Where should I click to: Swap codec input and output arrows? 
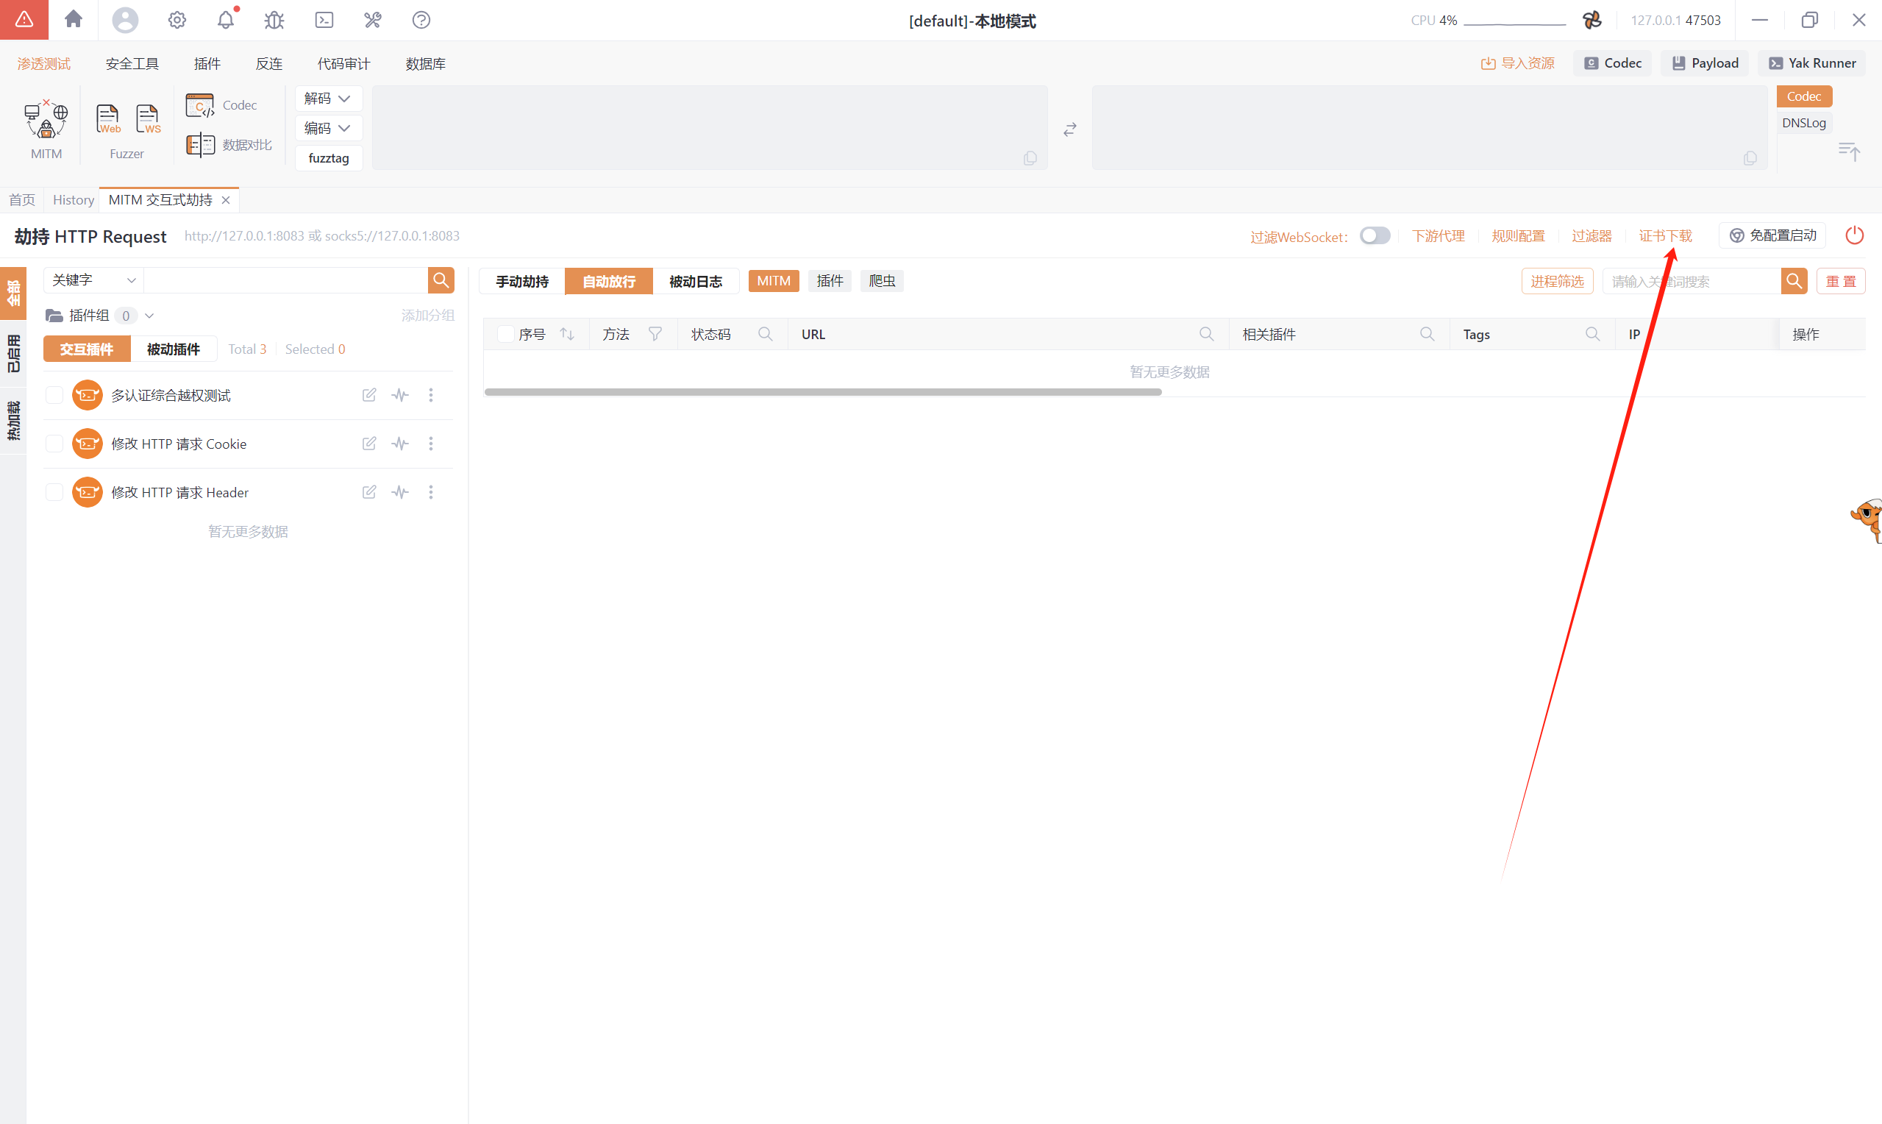tap(1069, 129)
